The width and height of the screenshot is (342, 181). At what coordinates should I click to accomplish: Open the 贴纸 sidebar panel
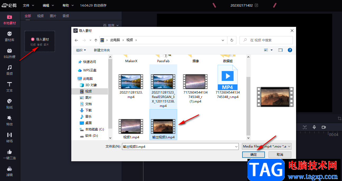point(10,104)
